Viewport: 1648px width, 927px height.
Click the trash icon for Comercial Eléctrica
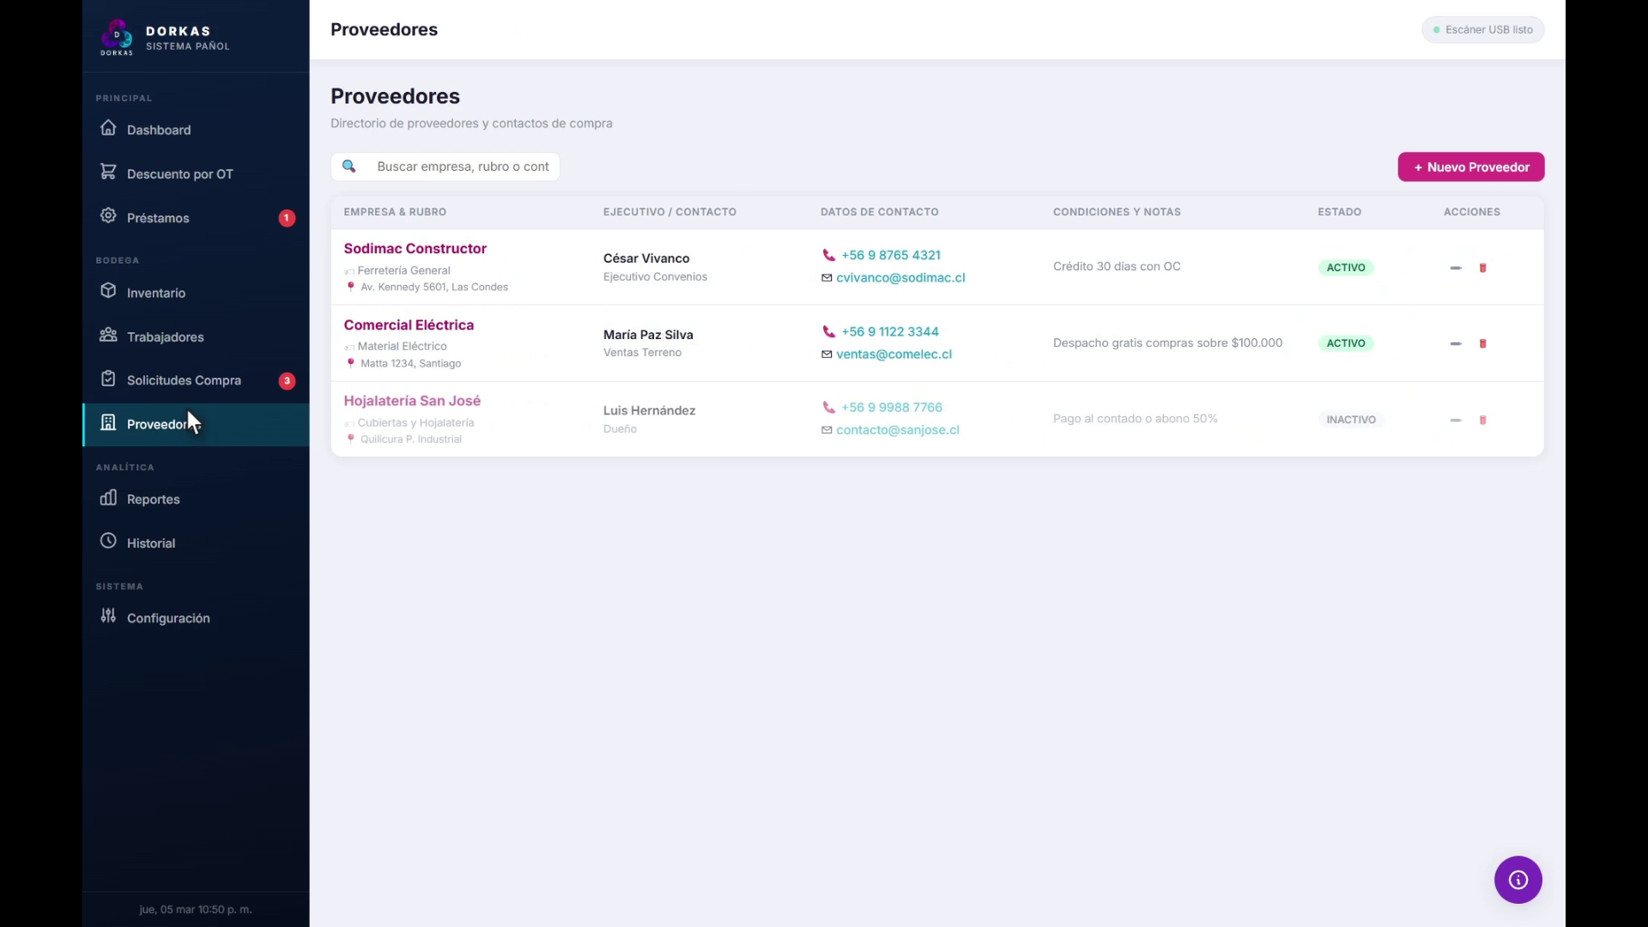(x=1482, y=343)
